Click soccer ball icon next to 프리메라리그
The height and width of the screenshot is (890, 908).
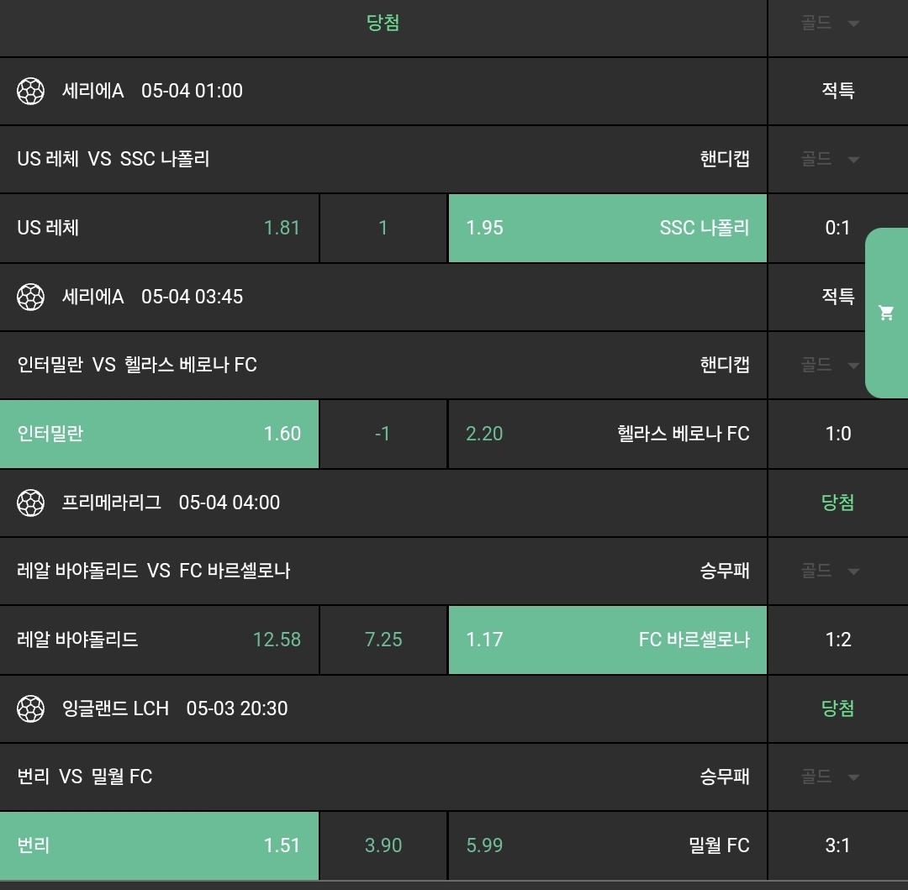click(x=30, y=503)
